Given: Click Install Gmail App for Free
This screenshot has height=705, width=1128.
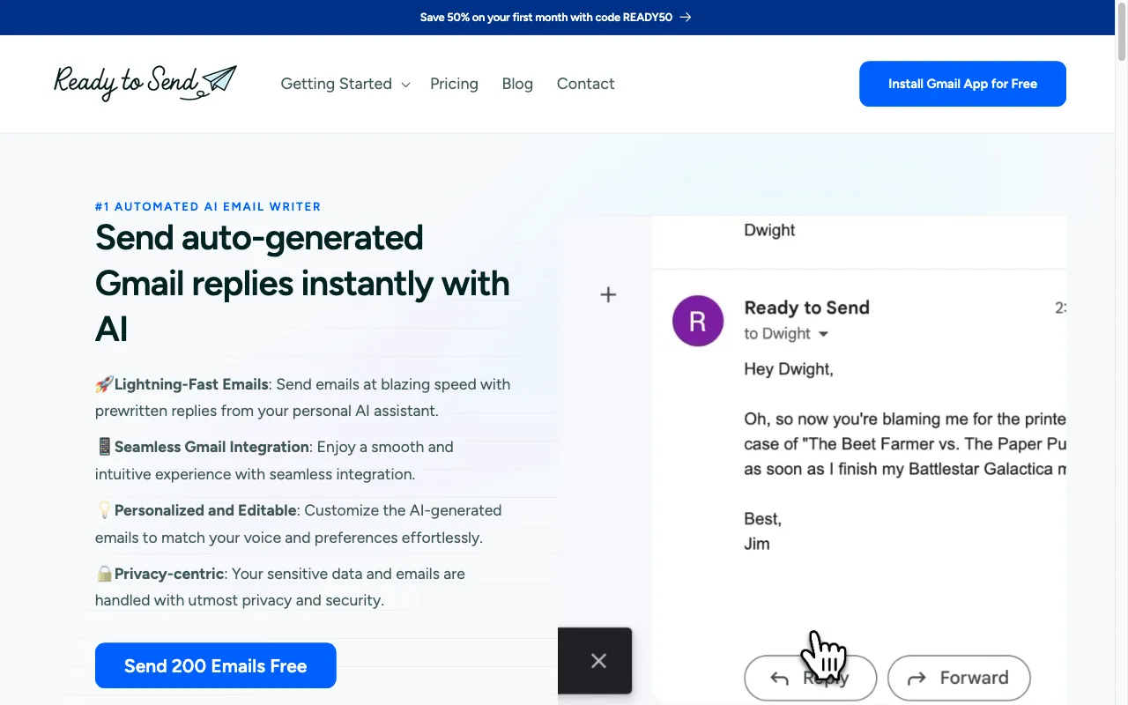Looking at the screenshot, I should tap(962, 84).
